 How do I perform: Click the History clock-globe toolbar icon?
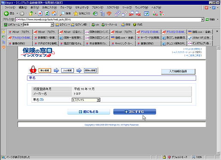pos(95,14)
